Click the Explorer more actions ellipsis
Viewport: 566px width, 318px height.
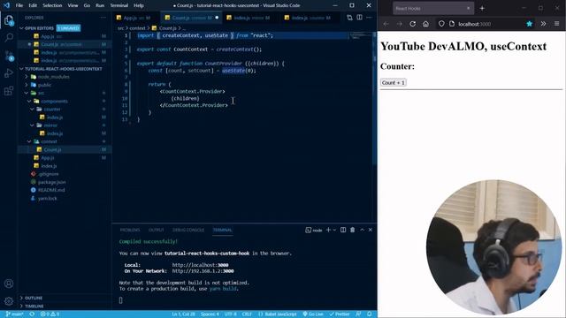pyautogui.click(x=103, y=18)
